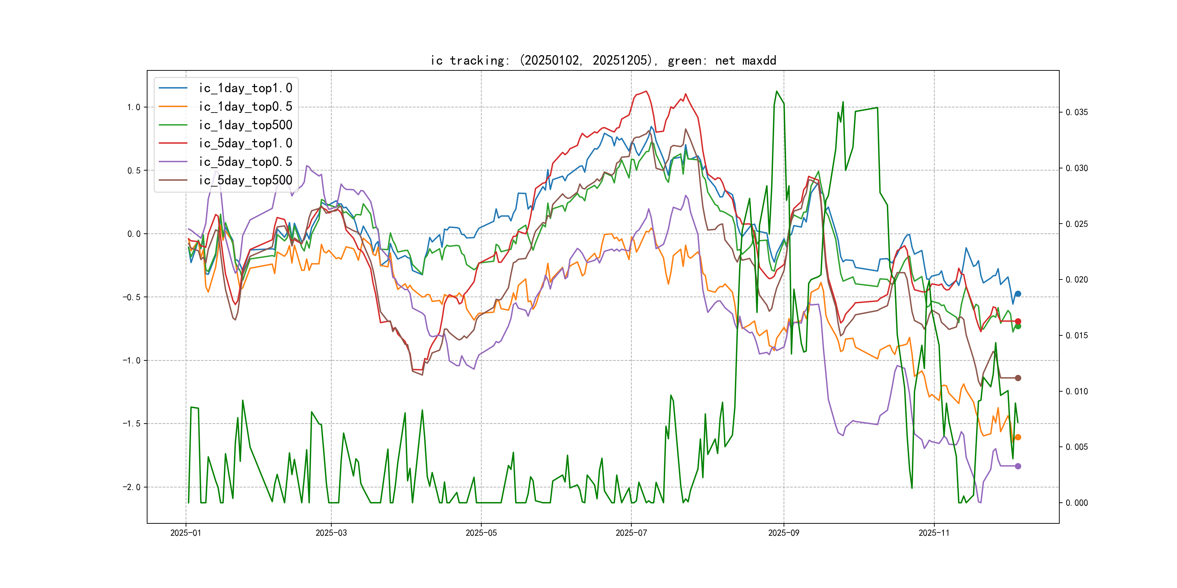Image resolution: width=1177 pixels, height=588 pixels.
Task: Click the 0.035 right axis tick label
Action: click(x=1076, y=112)
